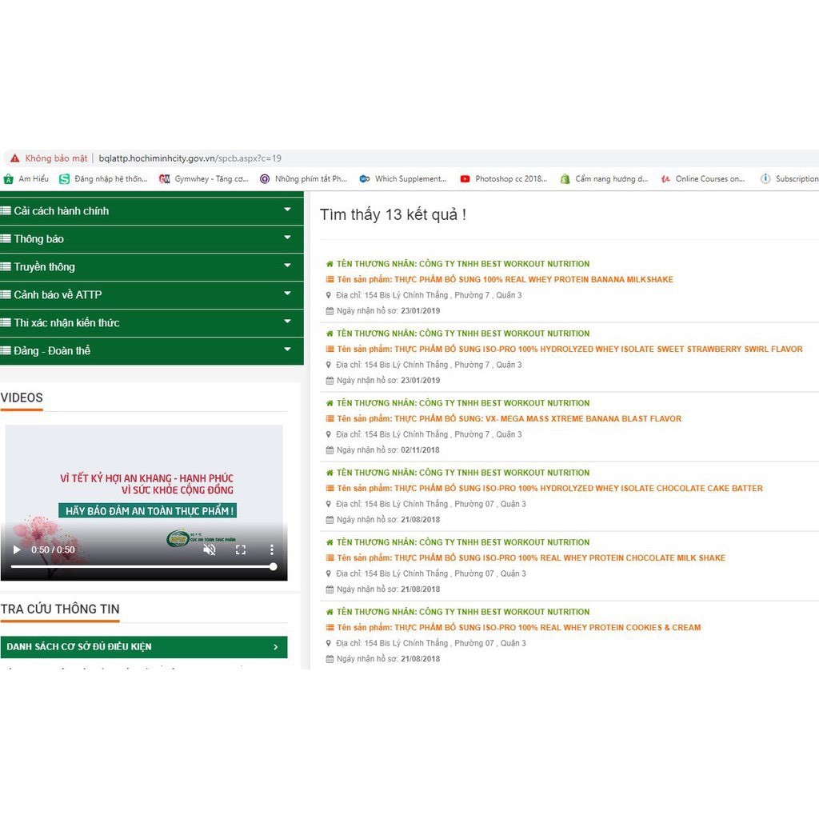Screen dimensions: 819x819
Task: Open the Am Hiểu bookmark
Action: (x=26, y=179)
